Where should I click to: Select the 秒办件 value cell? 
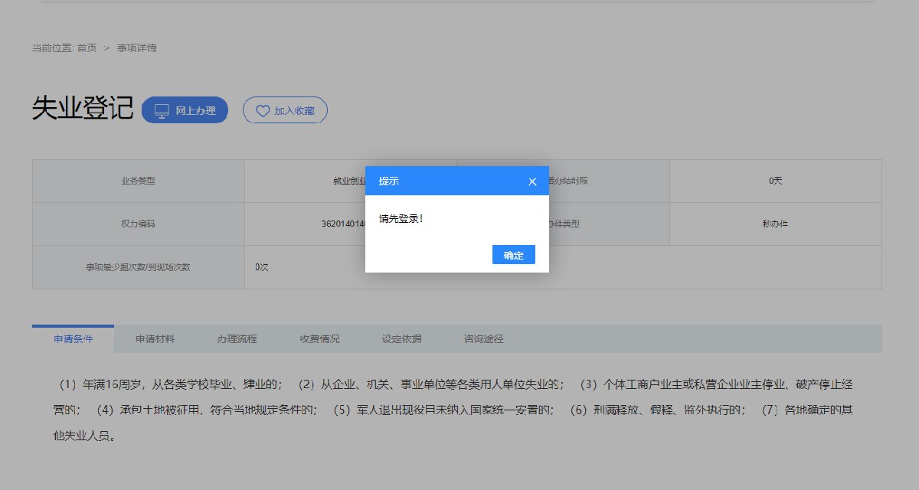(x=775, y=224)
